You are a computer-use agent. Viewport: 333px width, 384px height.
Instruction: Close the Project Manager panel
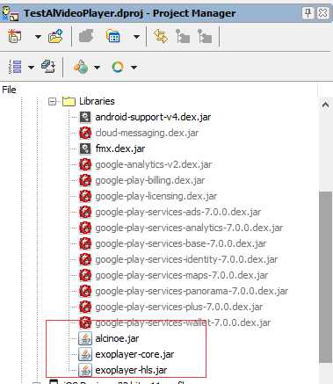[323, 13]
